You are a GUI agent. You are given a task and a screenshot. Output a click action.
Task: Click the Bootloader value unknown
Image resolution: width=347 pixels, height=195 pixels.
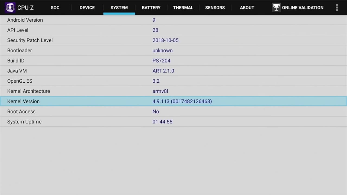point(162,51)
